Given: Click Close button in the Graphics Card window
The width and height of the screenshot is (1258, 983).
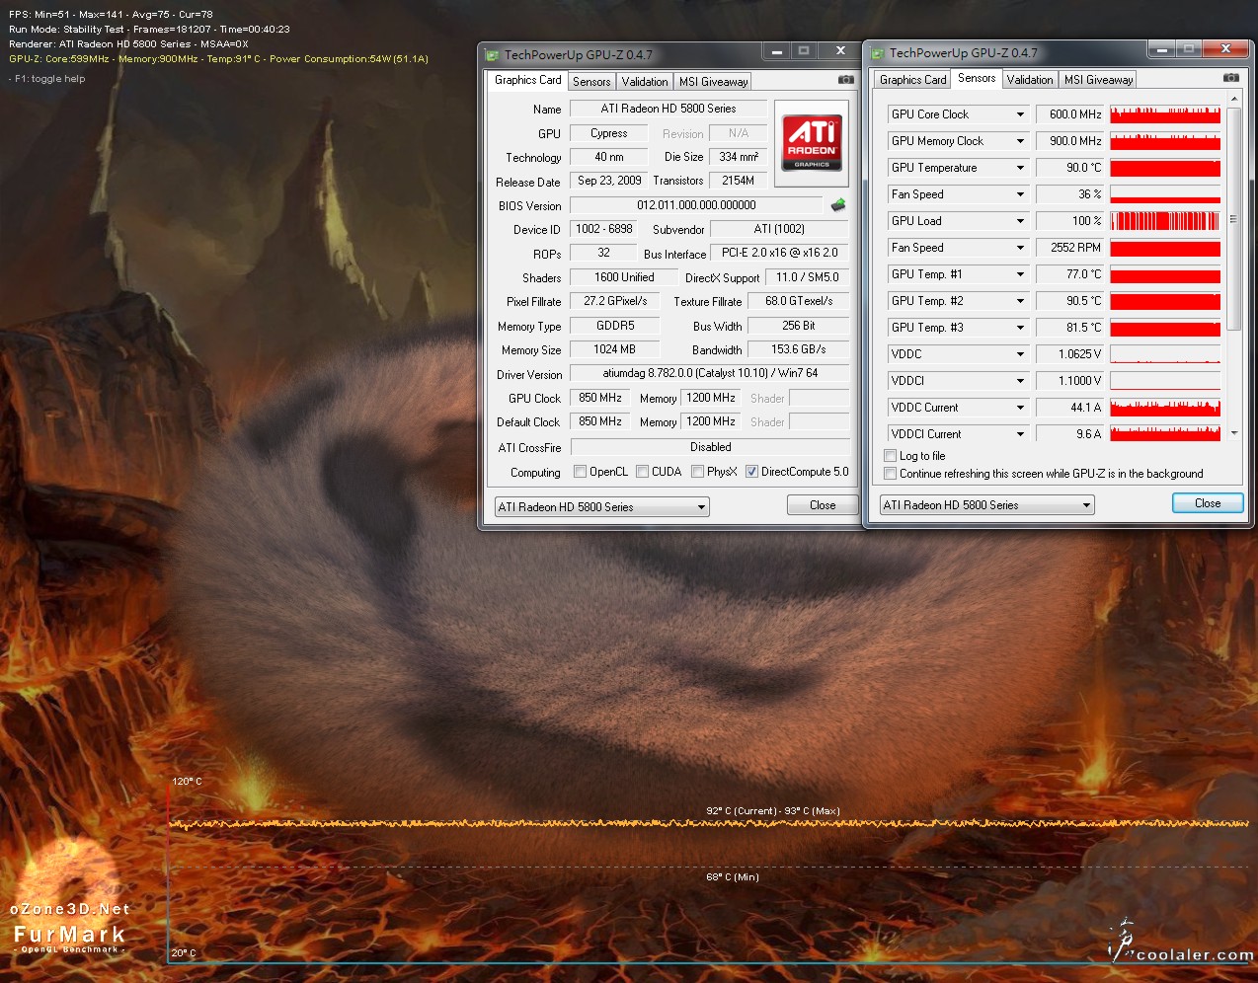Looking at the screenshot, I should tap(823, 505).
